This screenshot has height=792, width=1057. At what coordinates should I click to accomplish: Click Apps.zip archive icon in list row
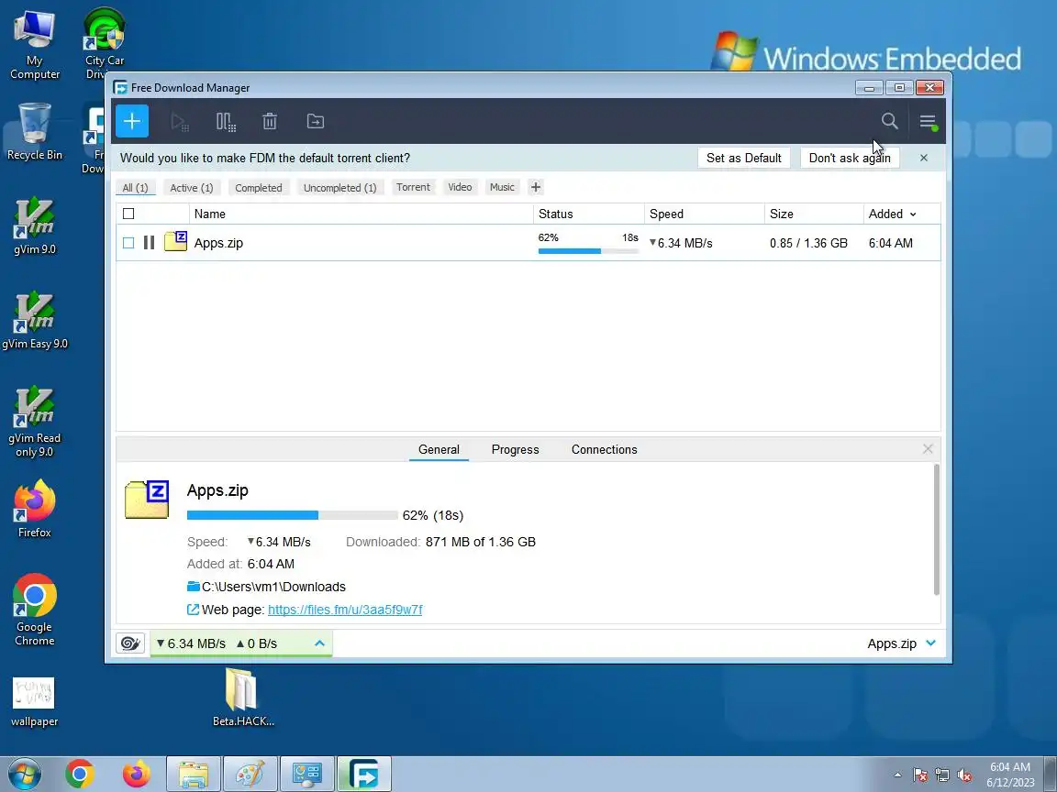click(x=175, y=241)
